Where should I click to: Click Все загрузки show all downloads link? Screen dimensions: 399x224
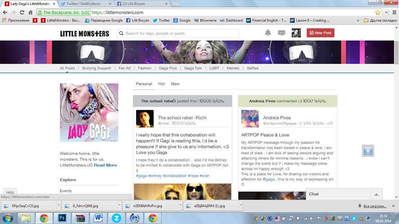tap(375, 206)
